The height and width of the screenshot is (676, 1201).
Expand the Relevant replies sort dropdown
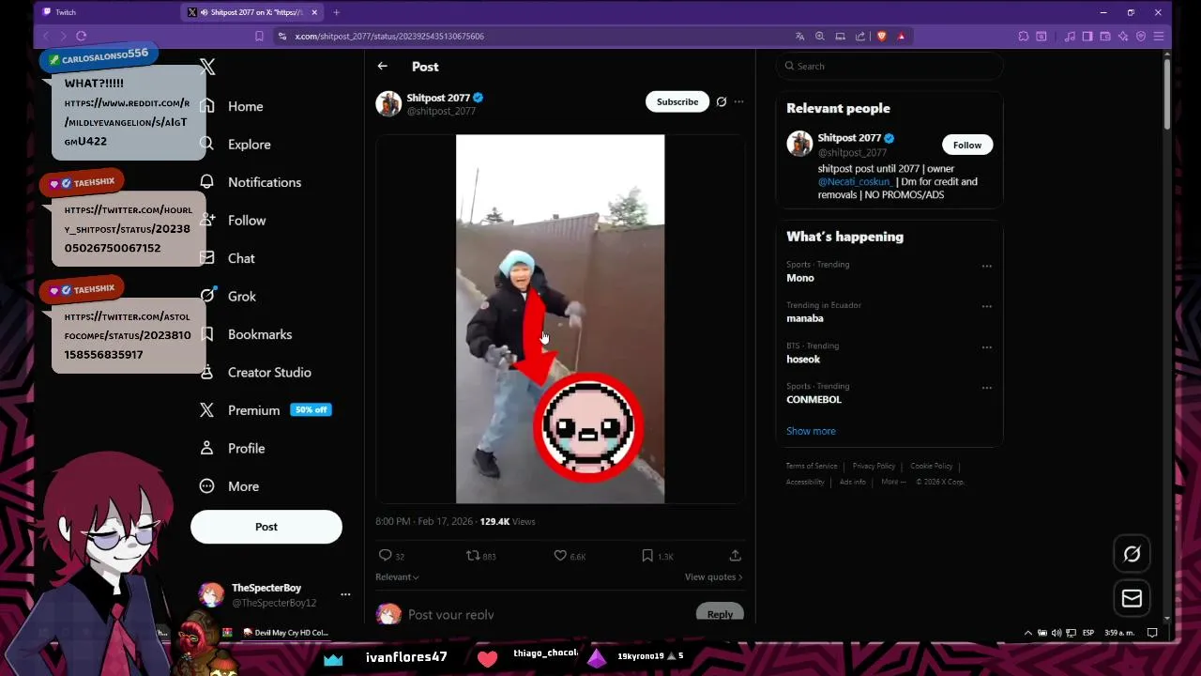tap(397, 577)
